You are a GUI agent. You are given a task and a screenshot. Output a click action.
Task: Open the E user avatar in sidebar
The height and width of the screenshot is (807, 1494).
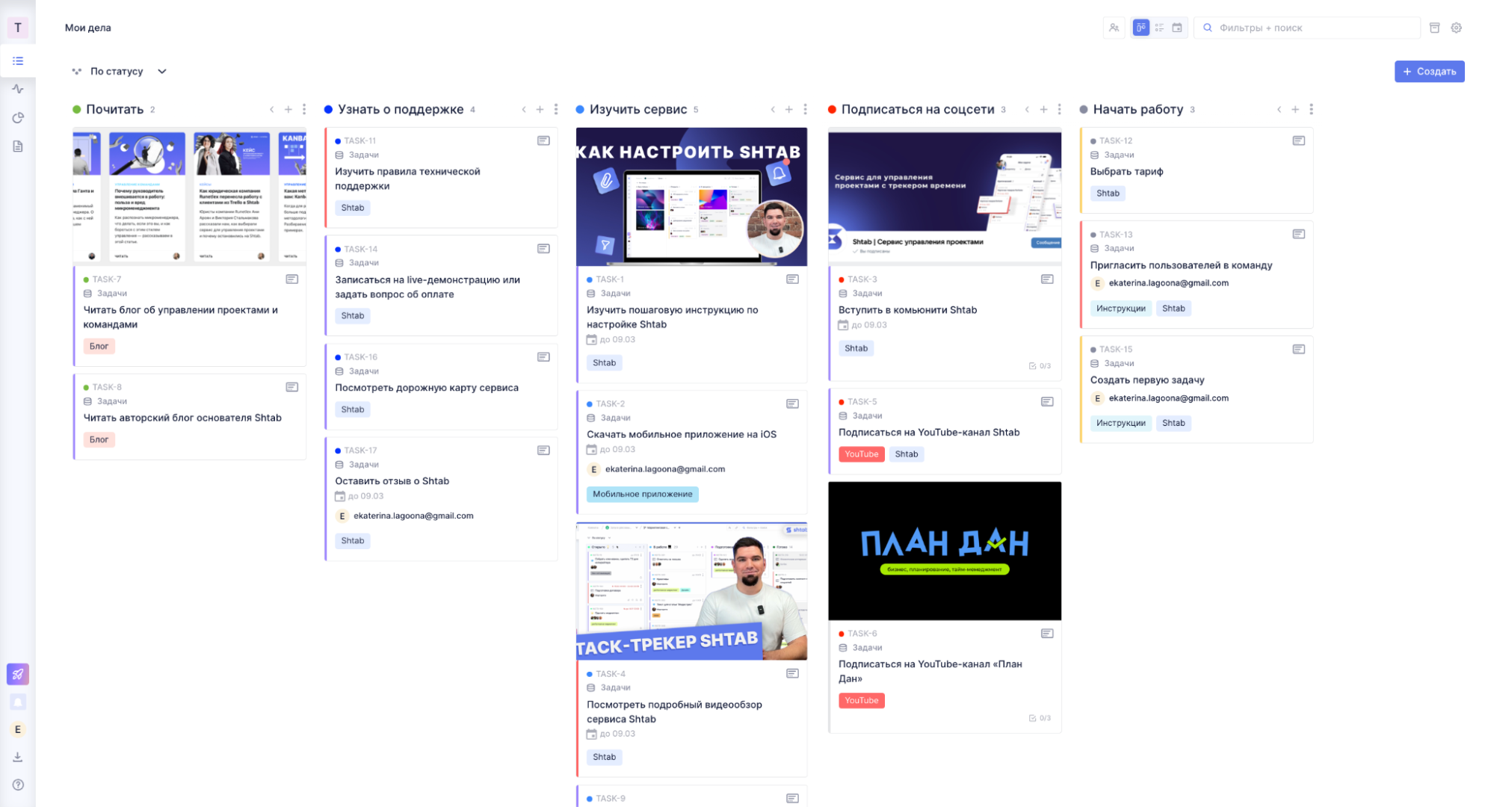[18, 729]
